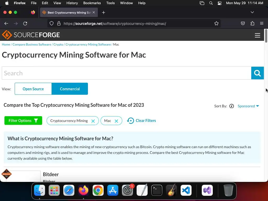
Task: Remove the Cryptocurrency Mining filter chip
Action: (93, 121)
